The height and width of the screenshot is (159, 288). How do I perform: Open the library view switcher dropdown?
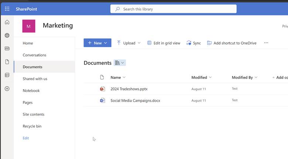coord(120,63)
